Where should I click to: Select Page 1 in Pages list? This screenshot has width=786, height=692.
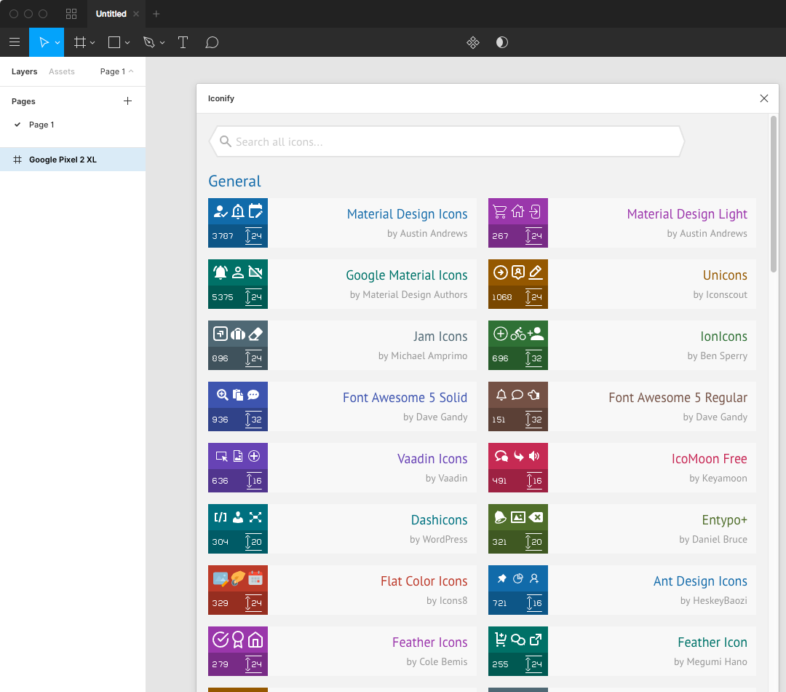[41, 125]
